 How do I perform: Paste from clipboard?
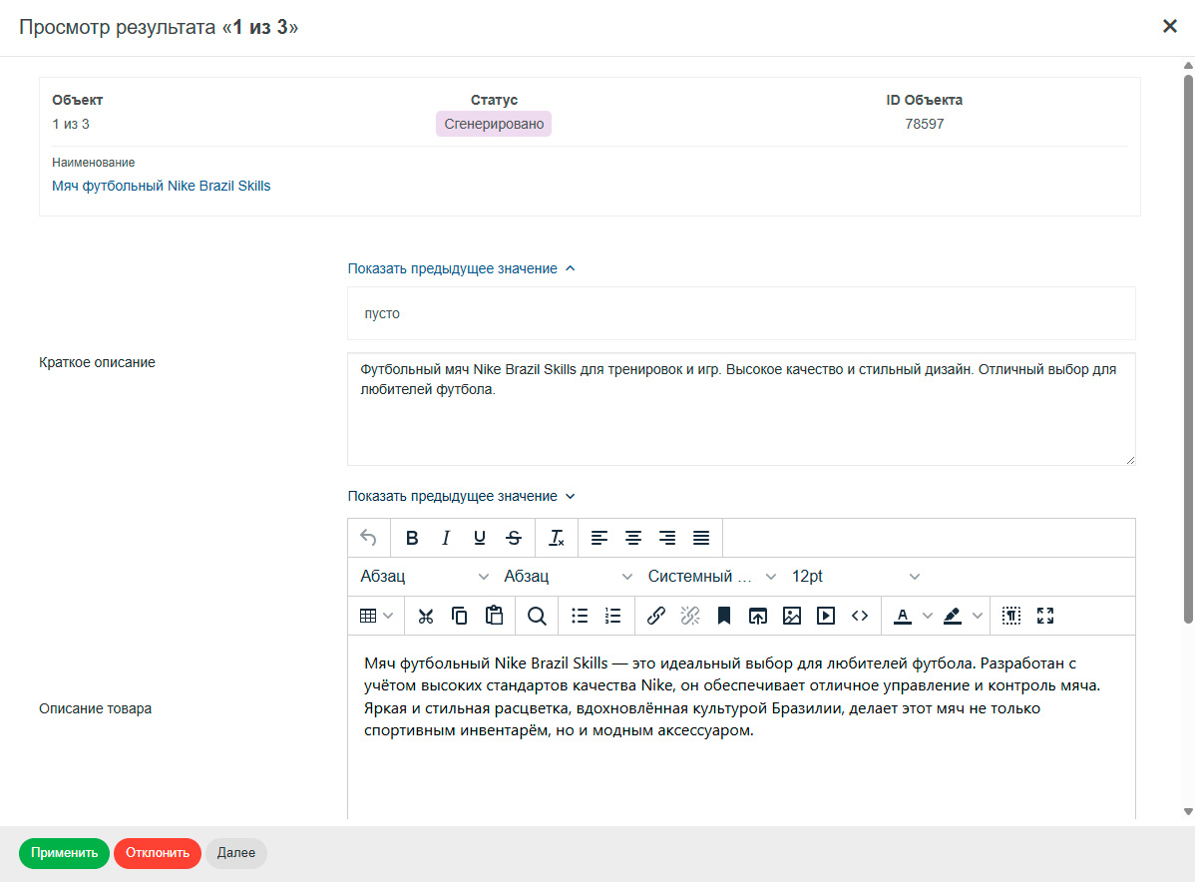click(494, 616)
